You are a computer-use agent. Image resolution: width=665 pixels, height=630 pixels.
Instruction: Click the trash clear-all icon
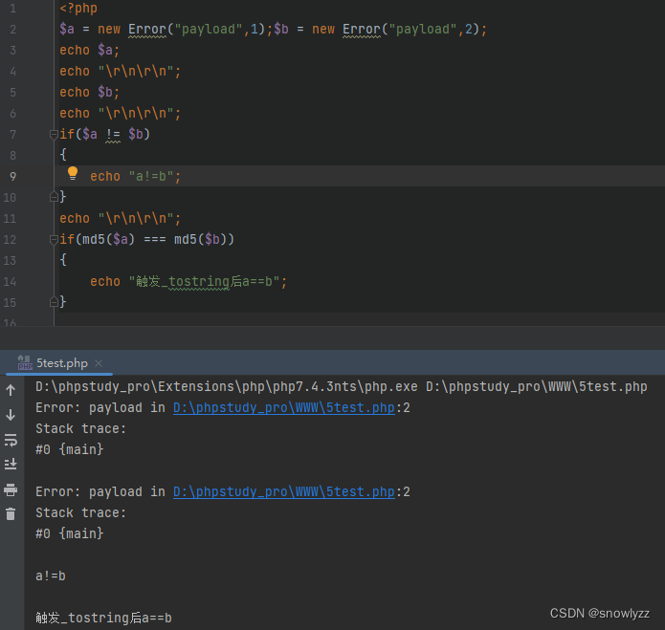pyautogui.click(x=11, y=514)
